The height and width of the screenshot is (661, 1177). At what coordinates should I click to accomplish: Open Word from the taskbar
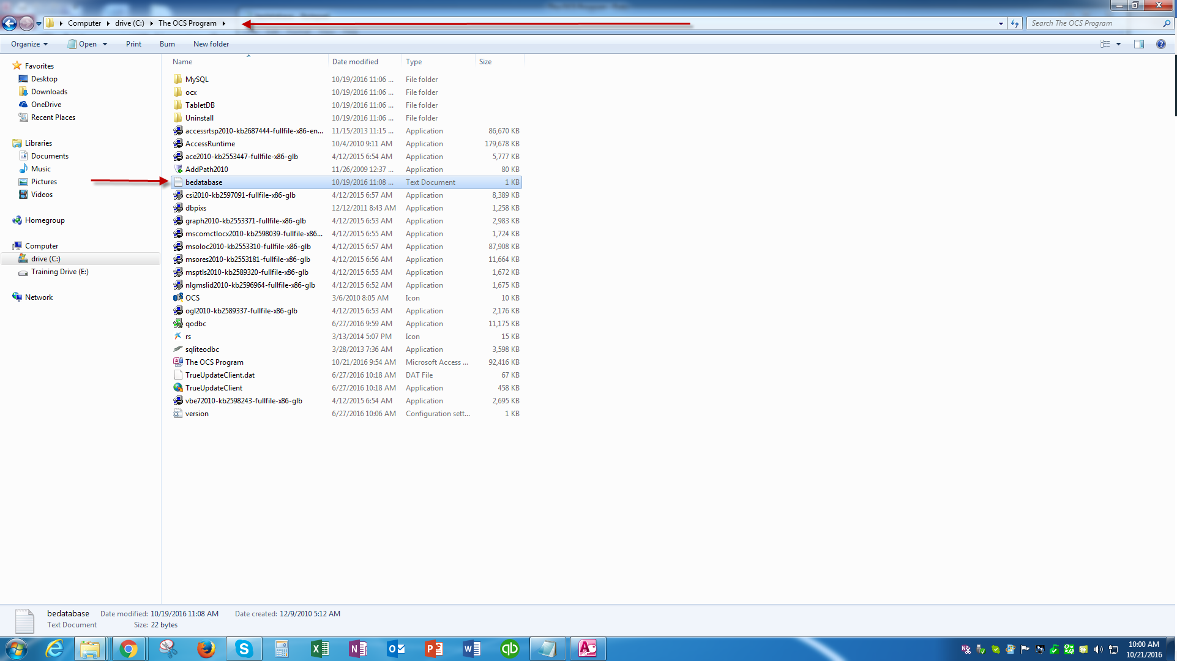click(471, 649)
